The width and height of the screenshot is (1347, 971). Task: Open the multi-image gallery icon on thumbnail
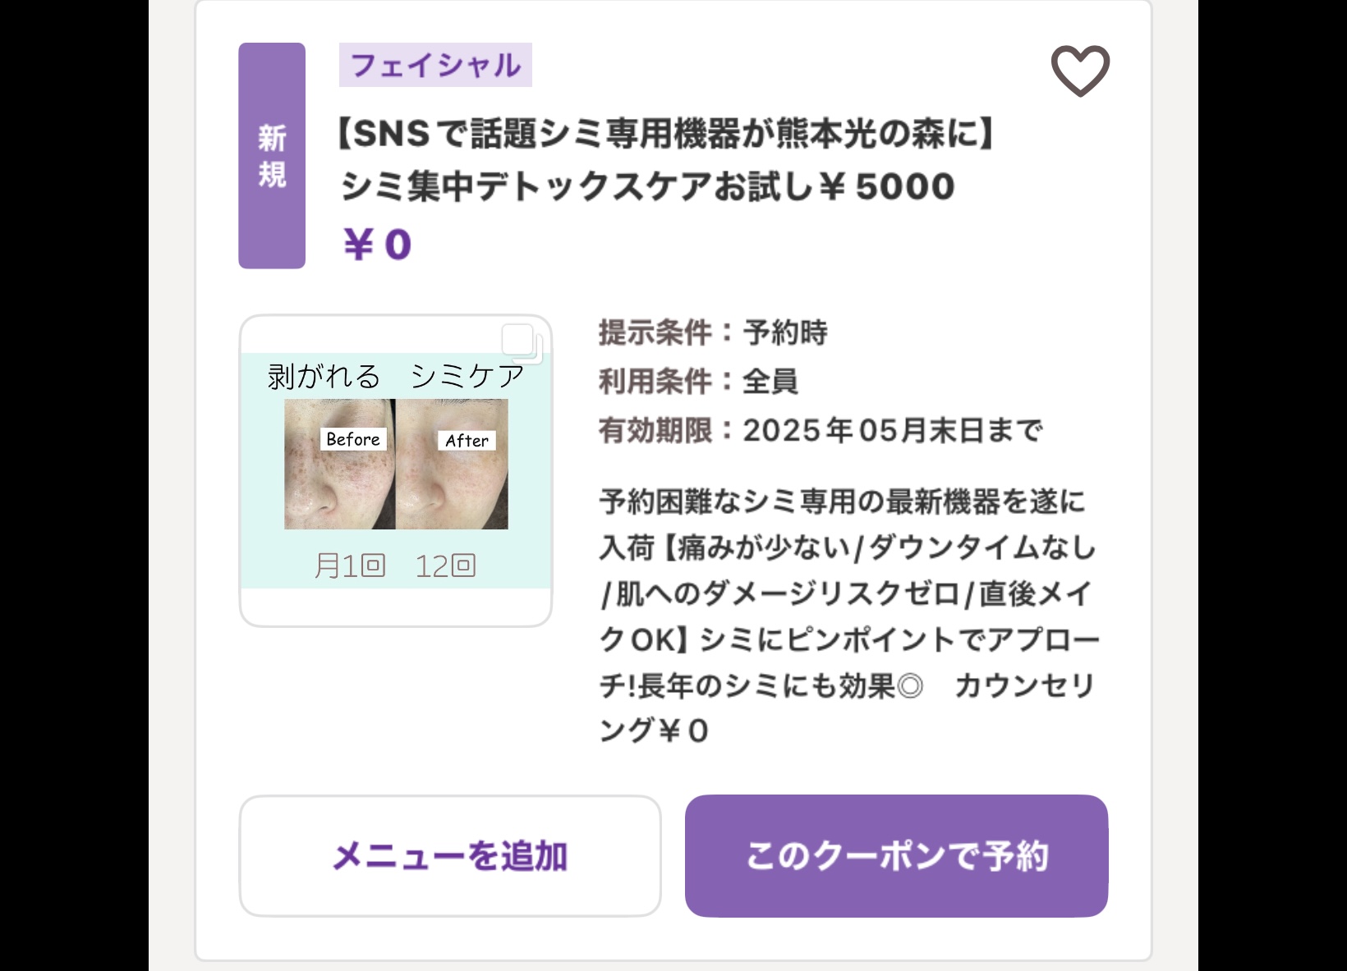pos(522,344)
